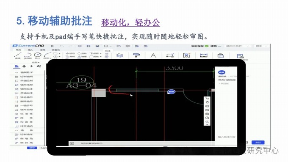Click the blue 发送 send button
288x162 pixels.
258,143
